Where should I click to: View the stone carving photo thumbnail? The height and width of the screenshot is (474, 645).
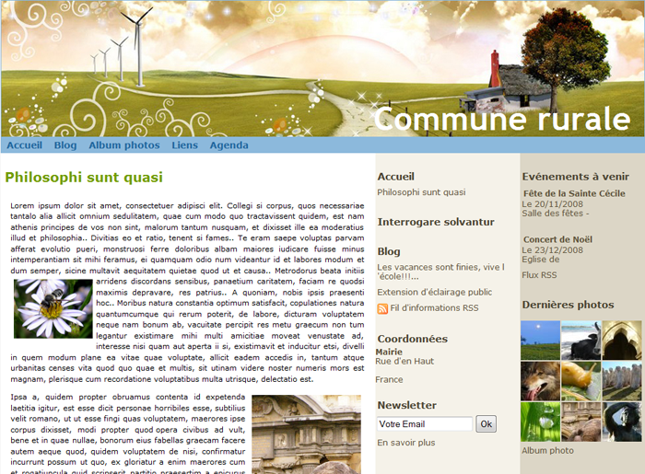click(580, 422)
